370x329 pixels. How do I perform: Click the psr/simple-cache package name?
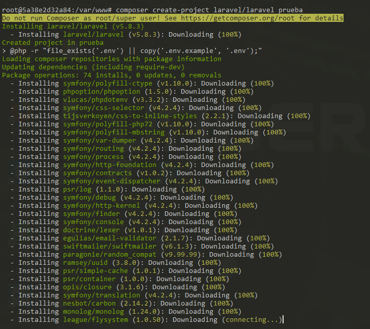click(96, 271)
